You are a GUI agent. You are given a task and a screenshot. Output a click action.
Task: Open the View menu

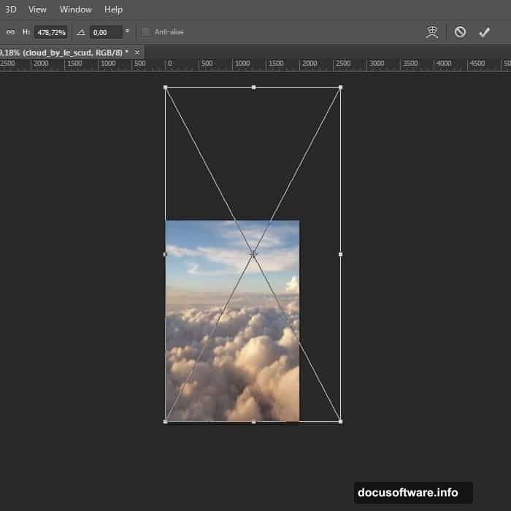(x=37, y=9)
